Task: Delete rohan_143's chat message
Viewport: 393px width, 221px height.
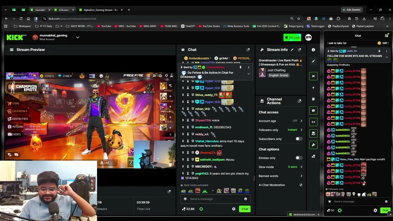Action: click(x=183, y=109)
